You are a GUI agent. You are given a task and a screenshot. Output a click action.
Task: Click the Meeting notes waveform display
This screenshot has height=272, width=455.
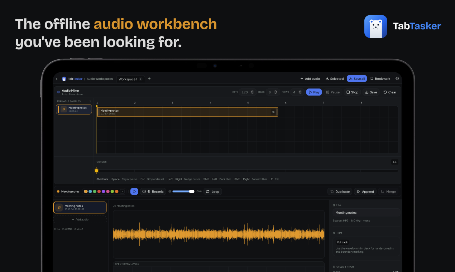point(219,234)
